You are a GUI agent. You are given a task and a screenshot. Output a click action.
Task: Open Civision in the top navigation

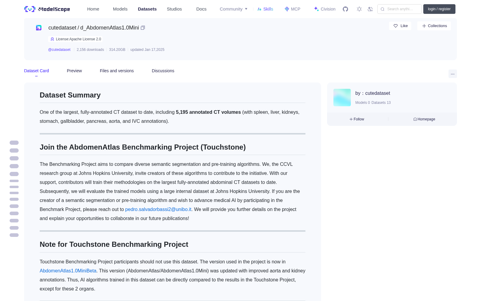click(325, 9)
